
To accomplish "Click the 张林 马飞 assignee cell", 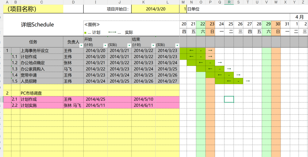I will [73, 105].
